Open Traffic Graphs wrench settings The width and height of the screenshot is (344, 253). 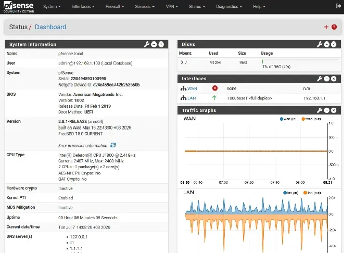click(319, 110)
